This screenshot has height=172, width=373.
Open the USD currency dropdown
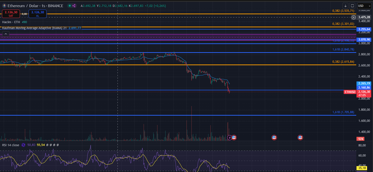click(x=364, y=6)
